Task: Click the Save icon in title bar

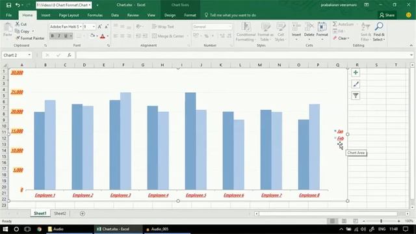Action: (x=8, y=5)
